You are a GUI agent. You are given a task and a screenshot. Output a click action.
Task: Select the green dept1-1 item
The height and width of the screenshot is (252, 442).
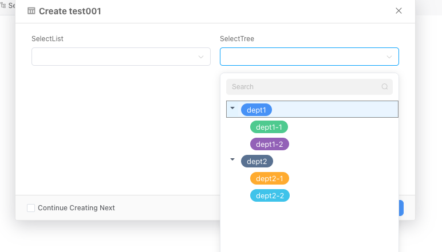[269, 127]
